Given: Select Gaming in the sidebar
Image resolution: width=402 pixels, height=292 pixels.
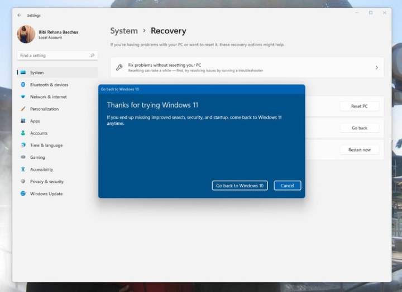Looking at the screenshot, I should click(58, 157).
